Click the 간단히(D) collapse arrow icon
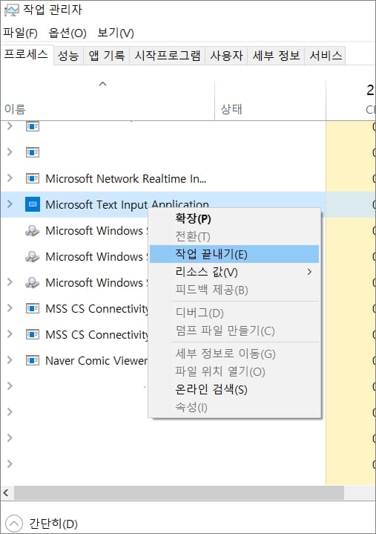The width and height of the screenshot is (376, 534). pyautogui.click(x=14, y=523)
